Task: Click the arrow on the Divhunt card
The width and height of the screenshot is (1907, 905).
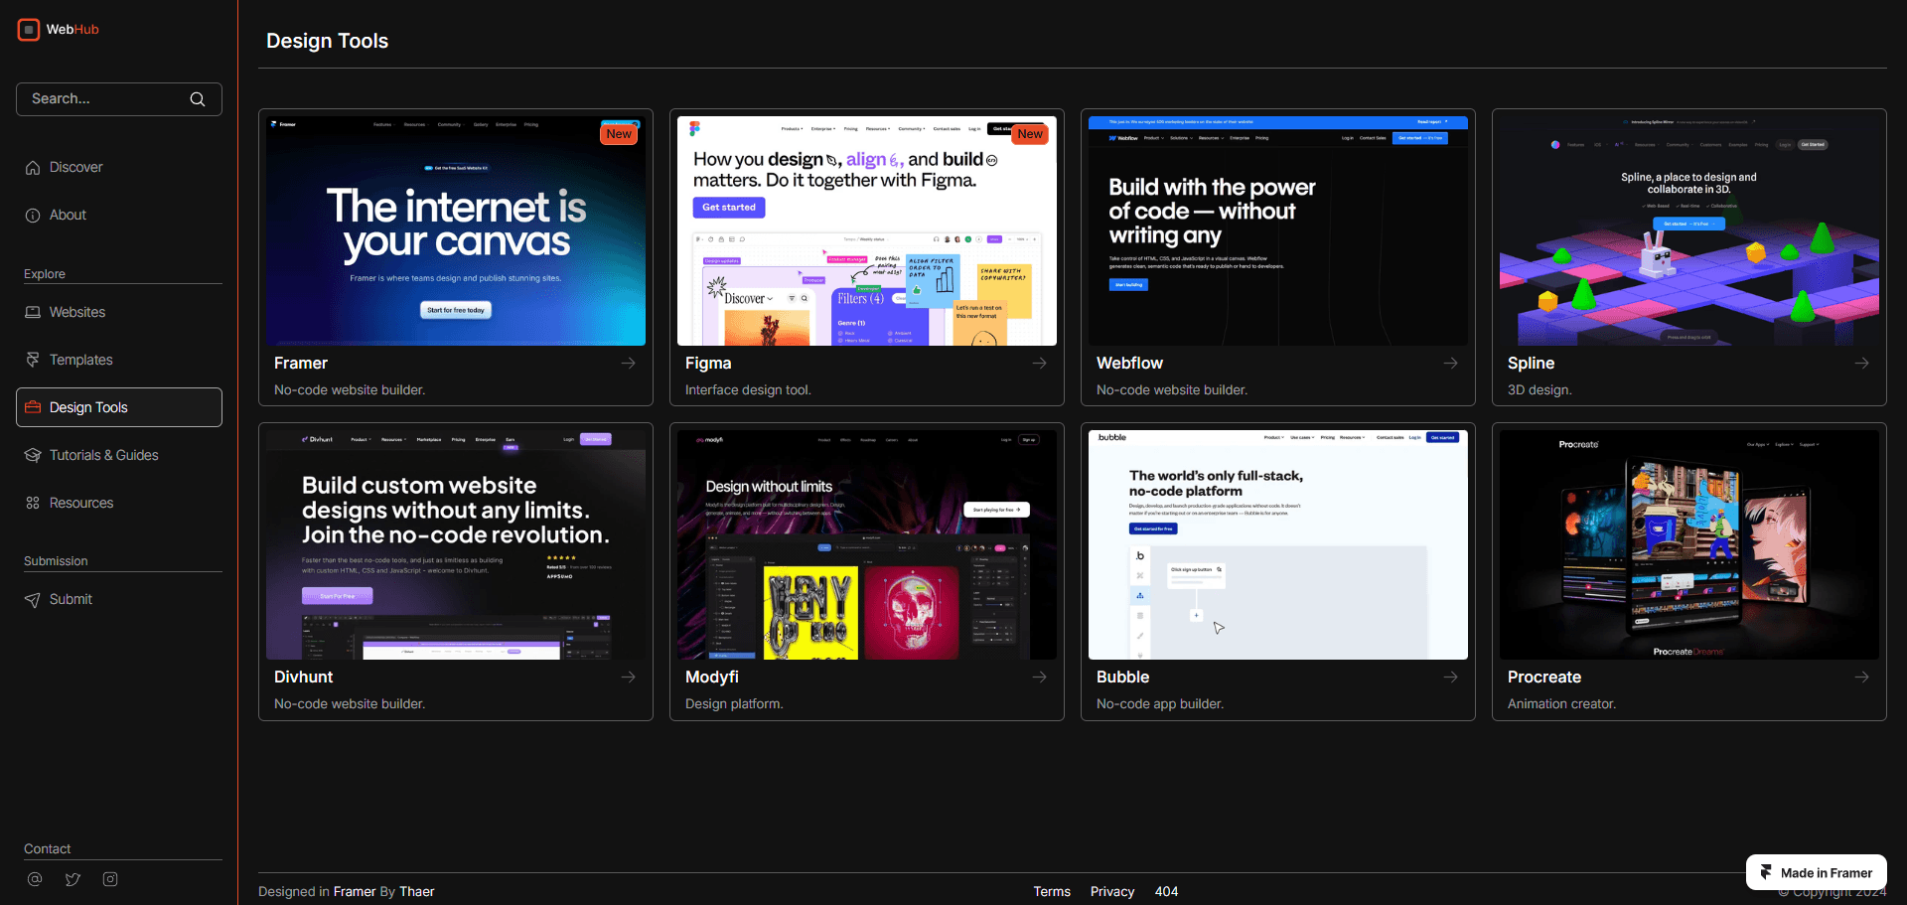Action: pyautogui.click(x=629, y=678)
